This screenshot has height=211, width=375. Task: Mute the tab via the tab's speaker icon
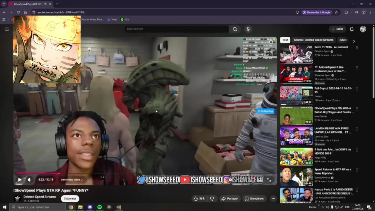[x=45, y=4]
